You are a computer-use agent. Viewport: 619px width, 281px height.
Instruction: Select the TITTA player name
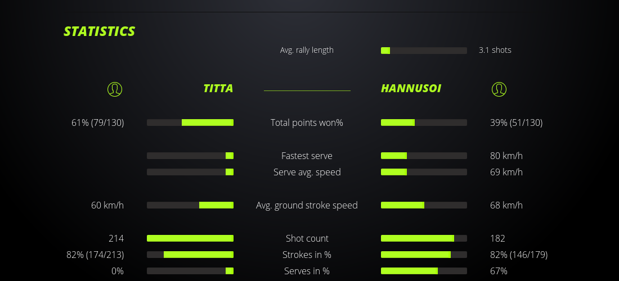(x=218, y=88)
